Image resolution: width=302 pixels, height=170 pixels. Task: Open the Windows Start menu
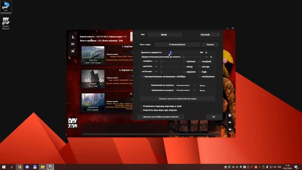[4, 167]
